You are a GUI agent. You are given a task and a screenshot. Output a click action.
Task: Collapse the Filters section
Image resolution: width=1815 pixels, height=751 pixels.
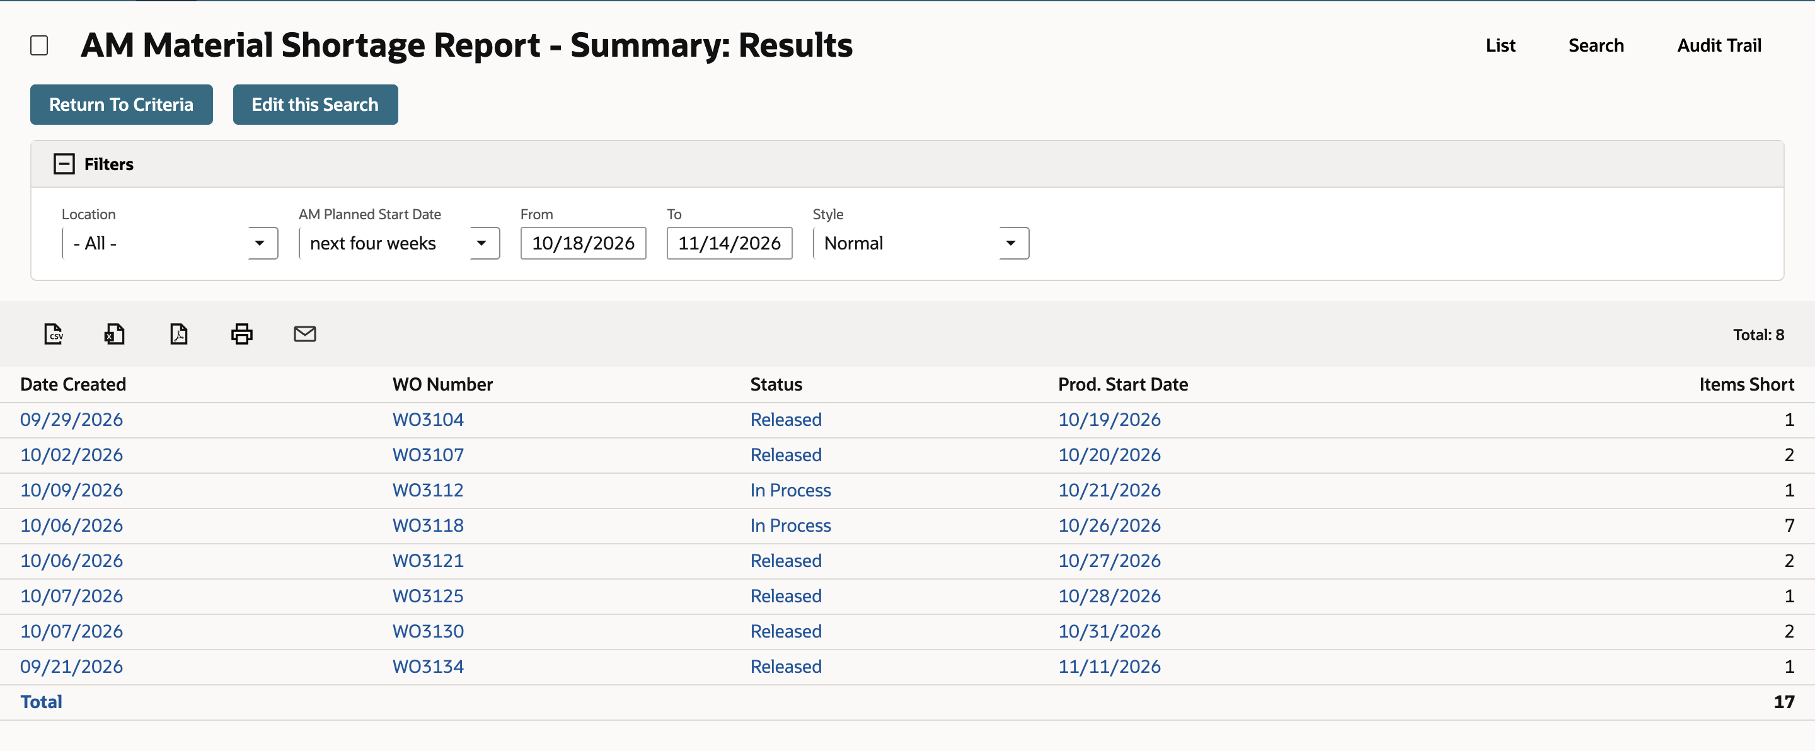pos(64,164)
